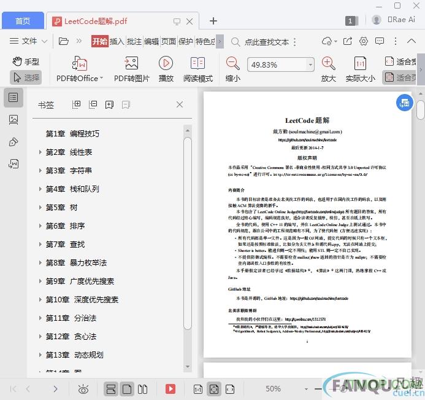425x400 pixels.
Task: Enter 阅读模式 reading mode
Action: (x=198, y=69)
